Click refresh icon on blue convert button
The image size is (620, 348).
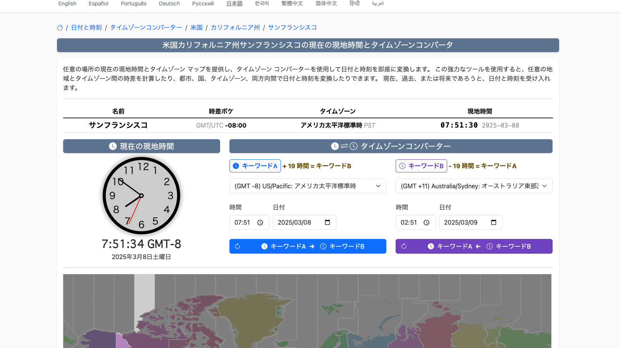[238, 246]
